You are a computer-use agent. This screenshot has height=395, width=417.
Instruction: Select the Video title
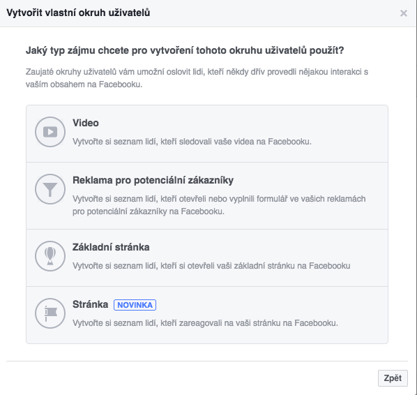coord(86,123)
